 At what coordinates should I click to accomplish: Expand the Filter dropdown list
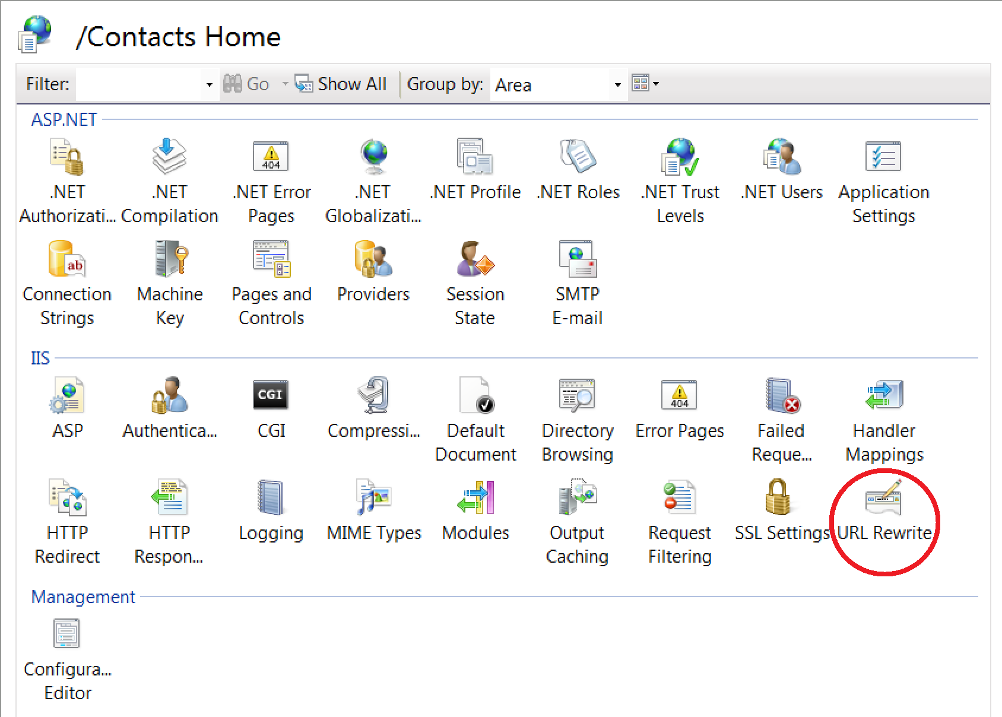[209, 84]
